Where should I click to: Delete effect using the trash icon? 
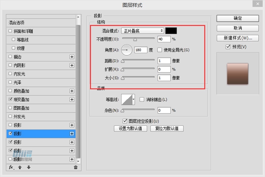pos(76,167)
